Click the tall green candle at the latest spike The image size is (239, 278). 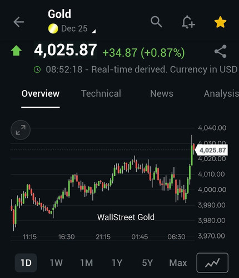pos(192,155)
